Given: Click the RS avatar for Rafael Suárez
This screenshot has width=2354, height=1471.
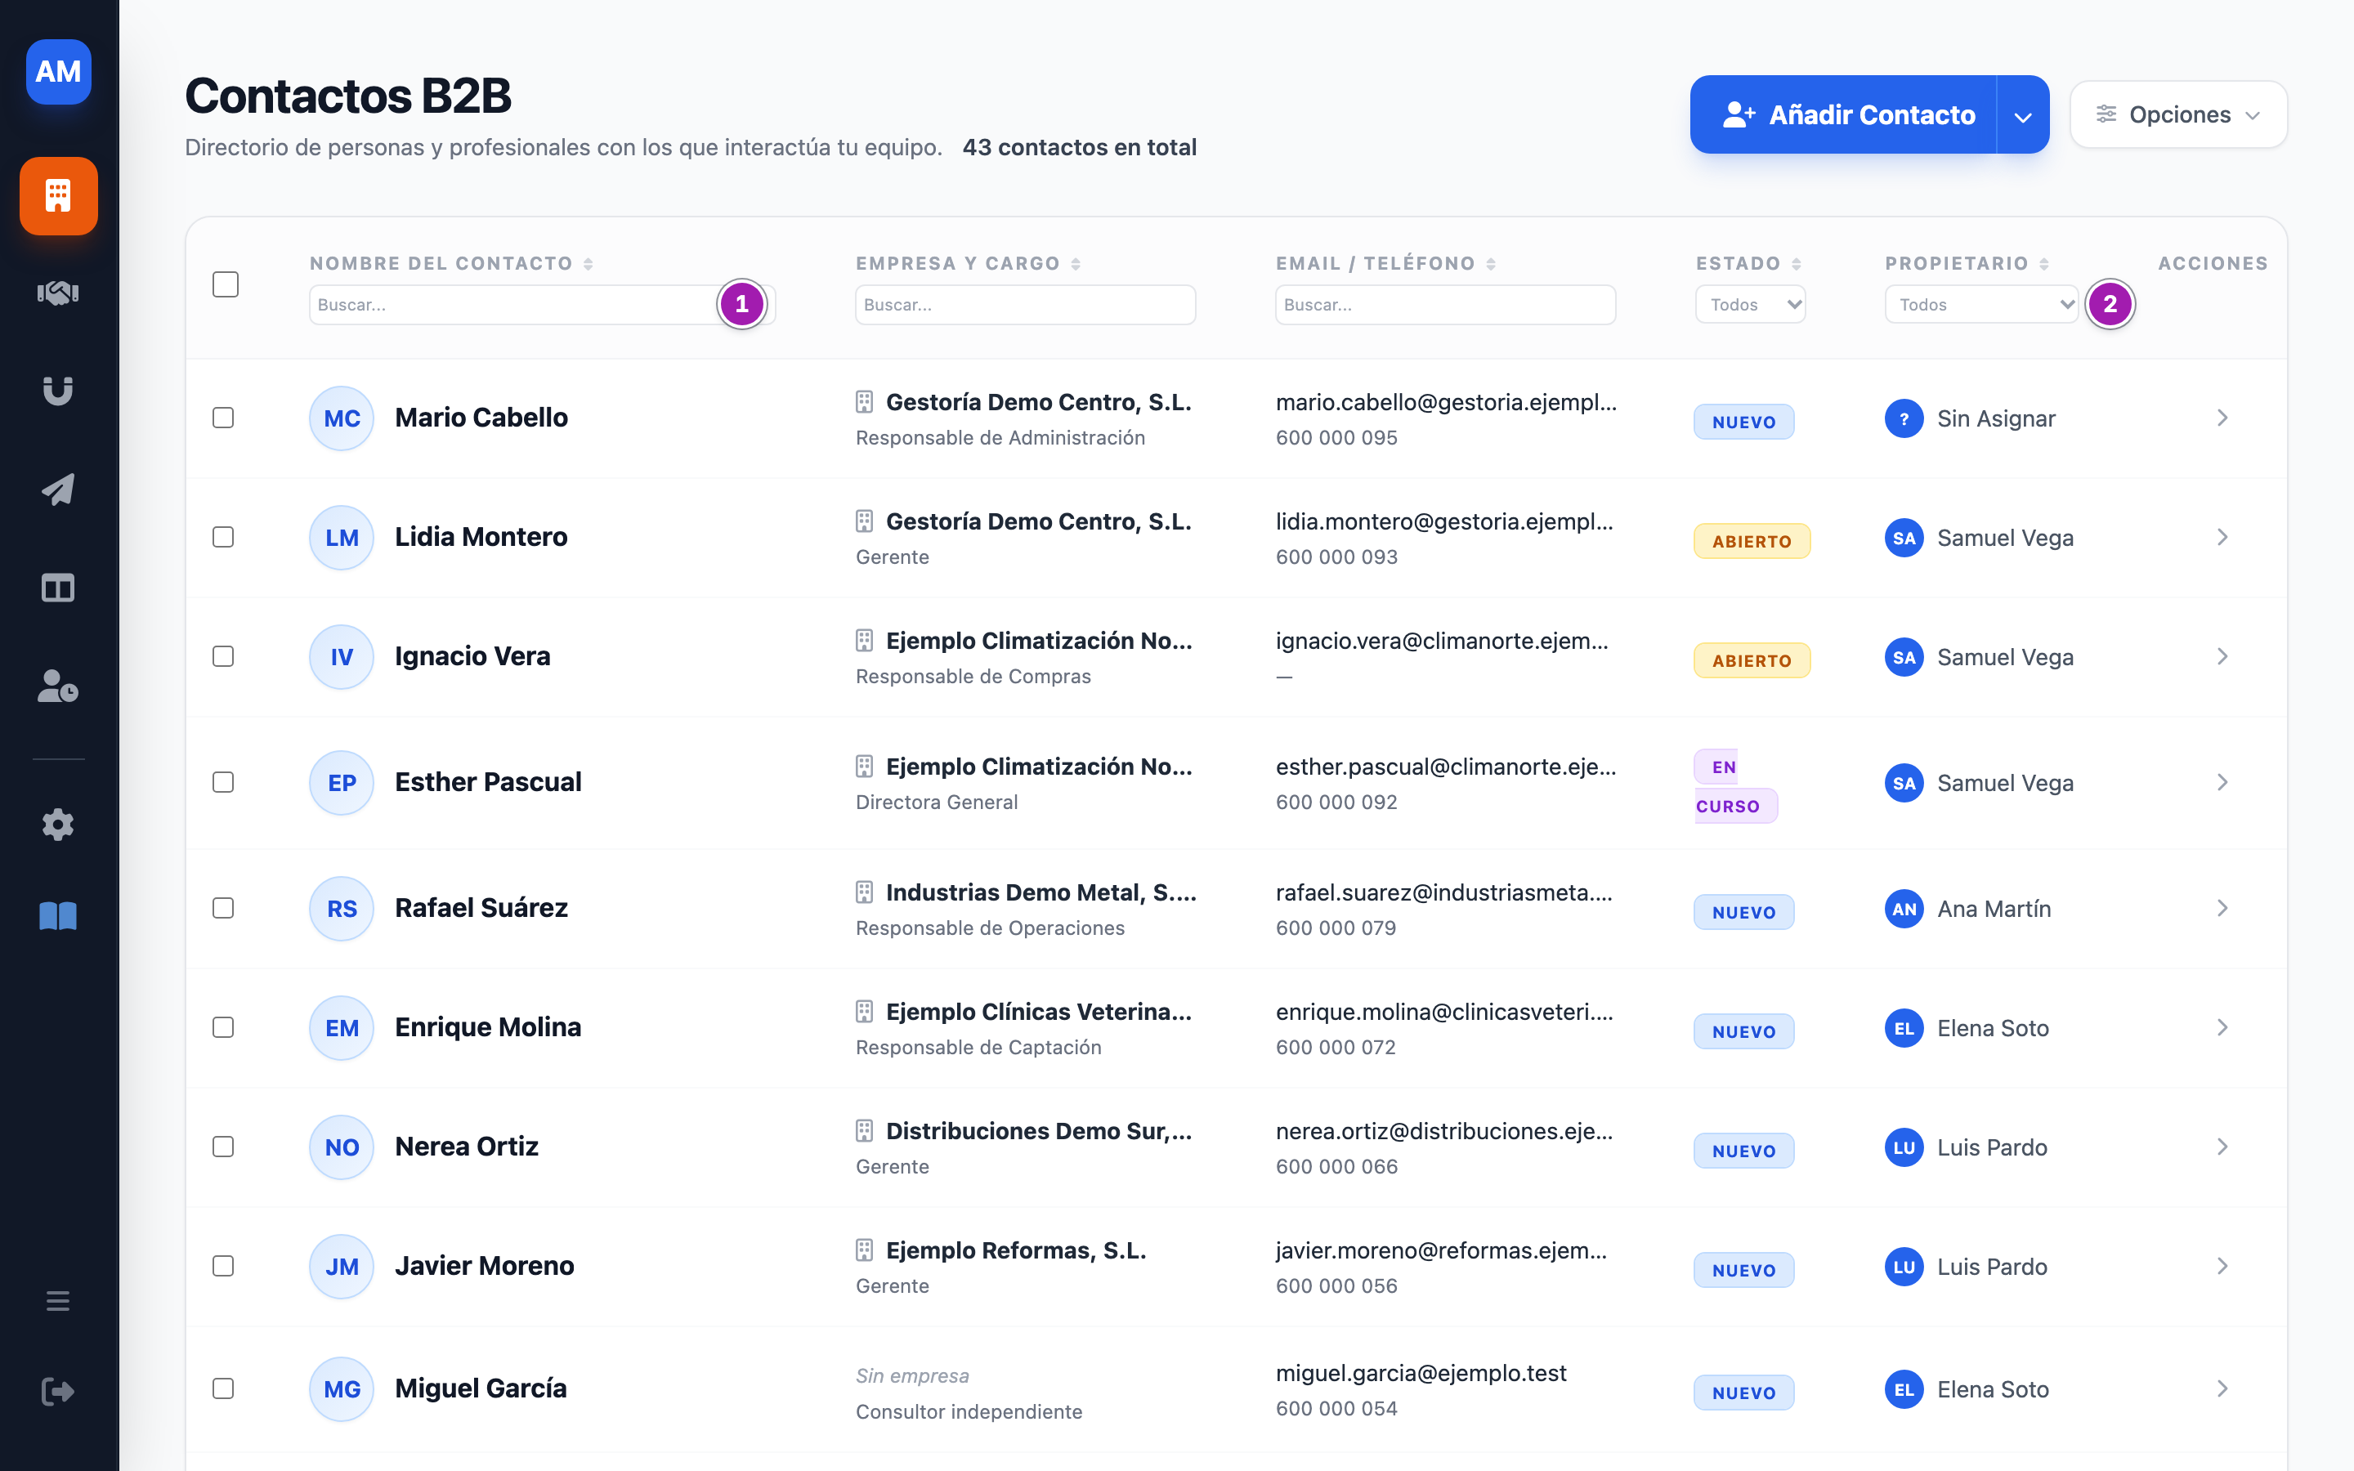Looking at the screenshot, I should point(342,909).
